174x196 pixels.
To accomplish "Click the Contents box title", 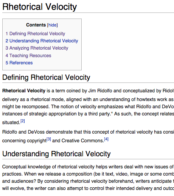I will (x=36, y=25).
